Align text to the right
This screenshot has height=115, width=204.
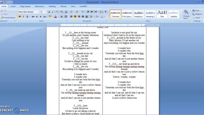click(79, 17)
